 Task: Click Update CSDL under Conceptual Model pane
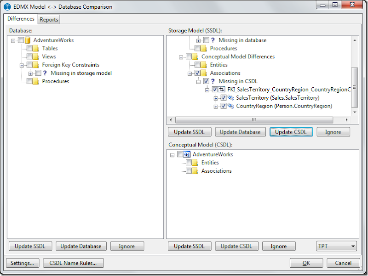click(x=236, y=246)
